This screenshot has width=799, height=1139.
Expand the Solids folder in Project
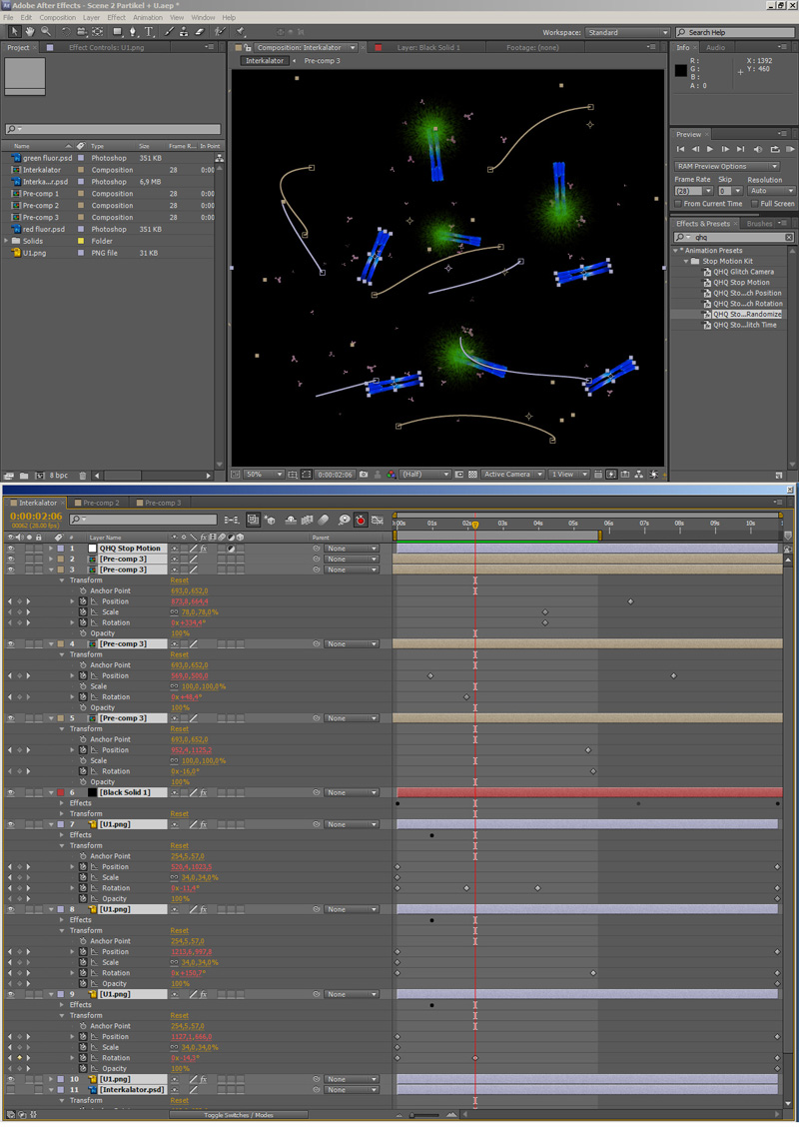(7, 241)
